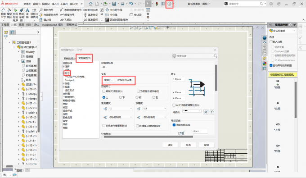This screenshot has height=178, width=306.
Task: Click the 取消 (Cancel) button in dialog
Action: point(188,145)
